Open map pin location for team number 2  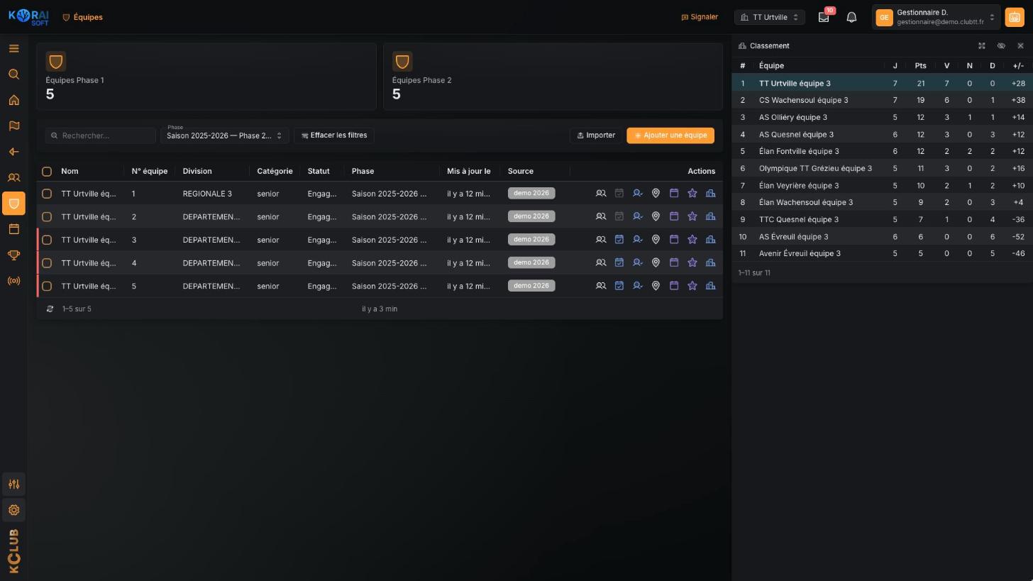pos(656,216)
